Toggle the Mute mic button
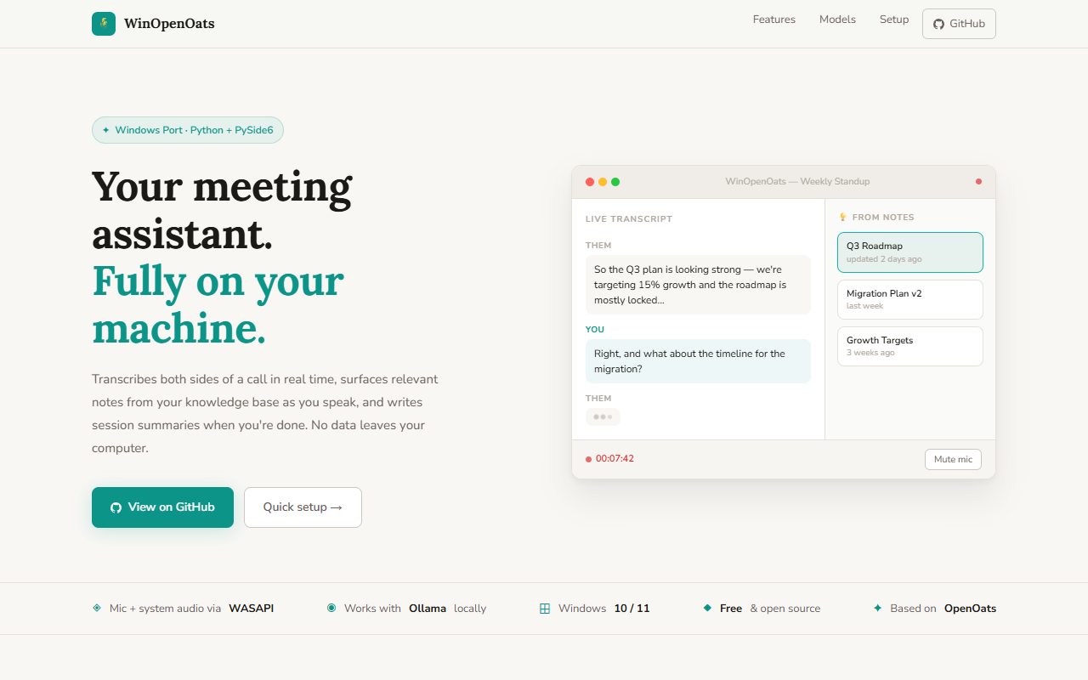This screenshot has height=680, width=1088. point(953,460)
